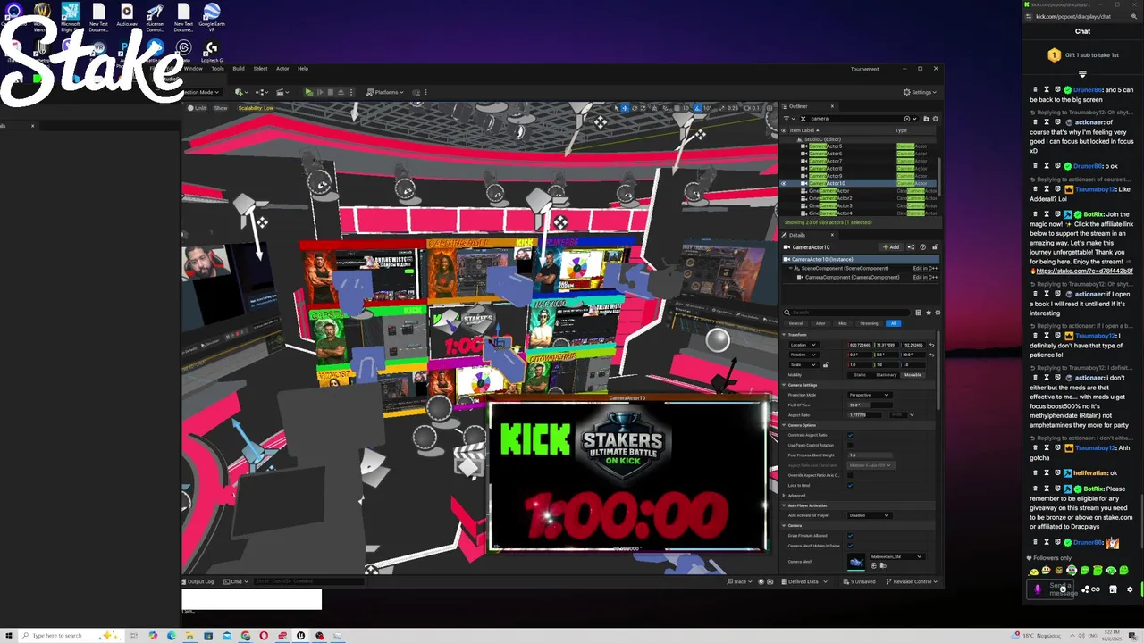Screen dimensions: 1144x643
Task: Select CameraActor8 in the Outliner
Action: [x=827, y=169]
